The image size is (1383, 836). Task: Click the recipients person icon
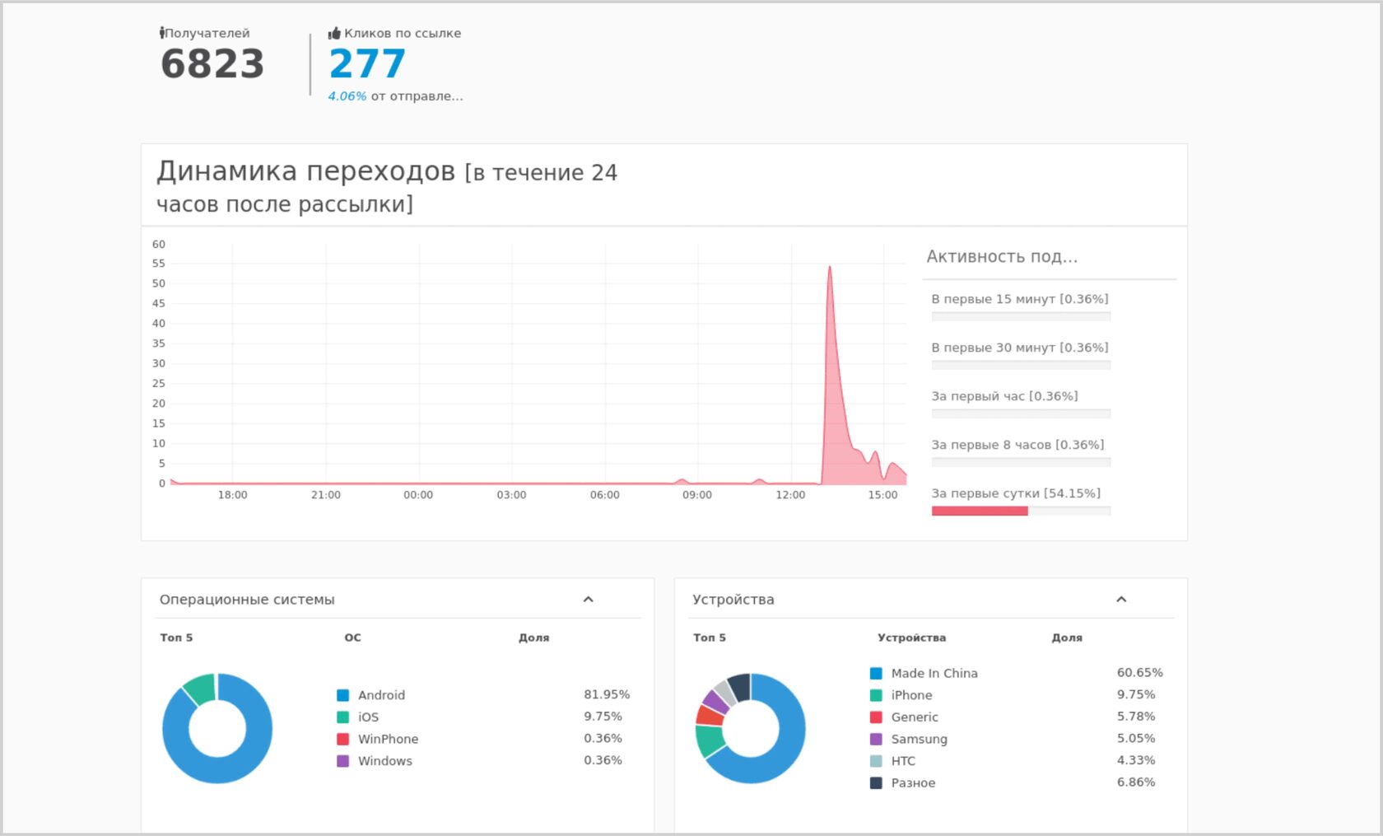pos(162,33)
